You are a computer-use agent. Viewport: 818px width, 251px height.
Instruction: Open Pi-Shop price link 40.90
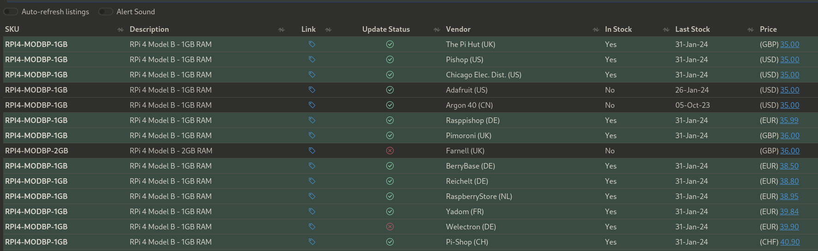(x=790, y=242)
